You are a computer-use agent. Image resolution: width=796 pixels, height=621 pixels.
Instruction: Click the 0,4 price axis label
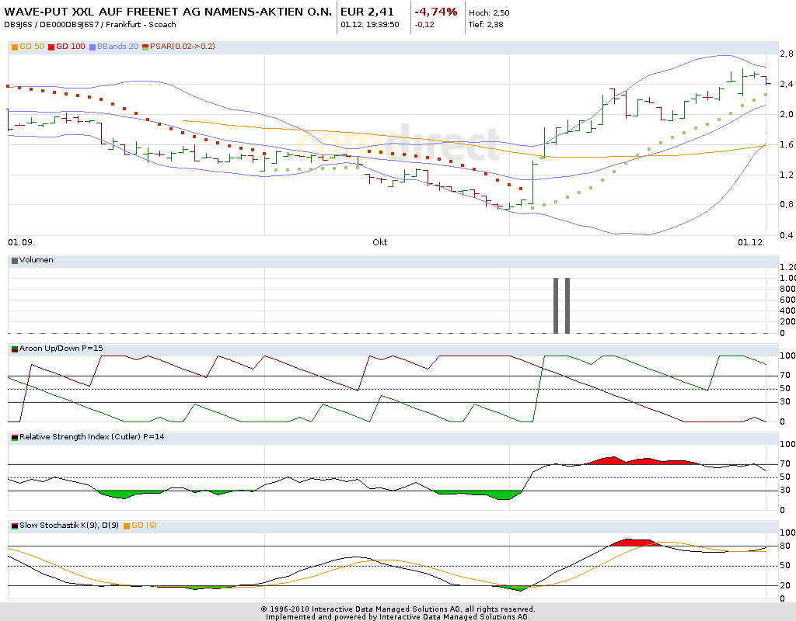787,236
